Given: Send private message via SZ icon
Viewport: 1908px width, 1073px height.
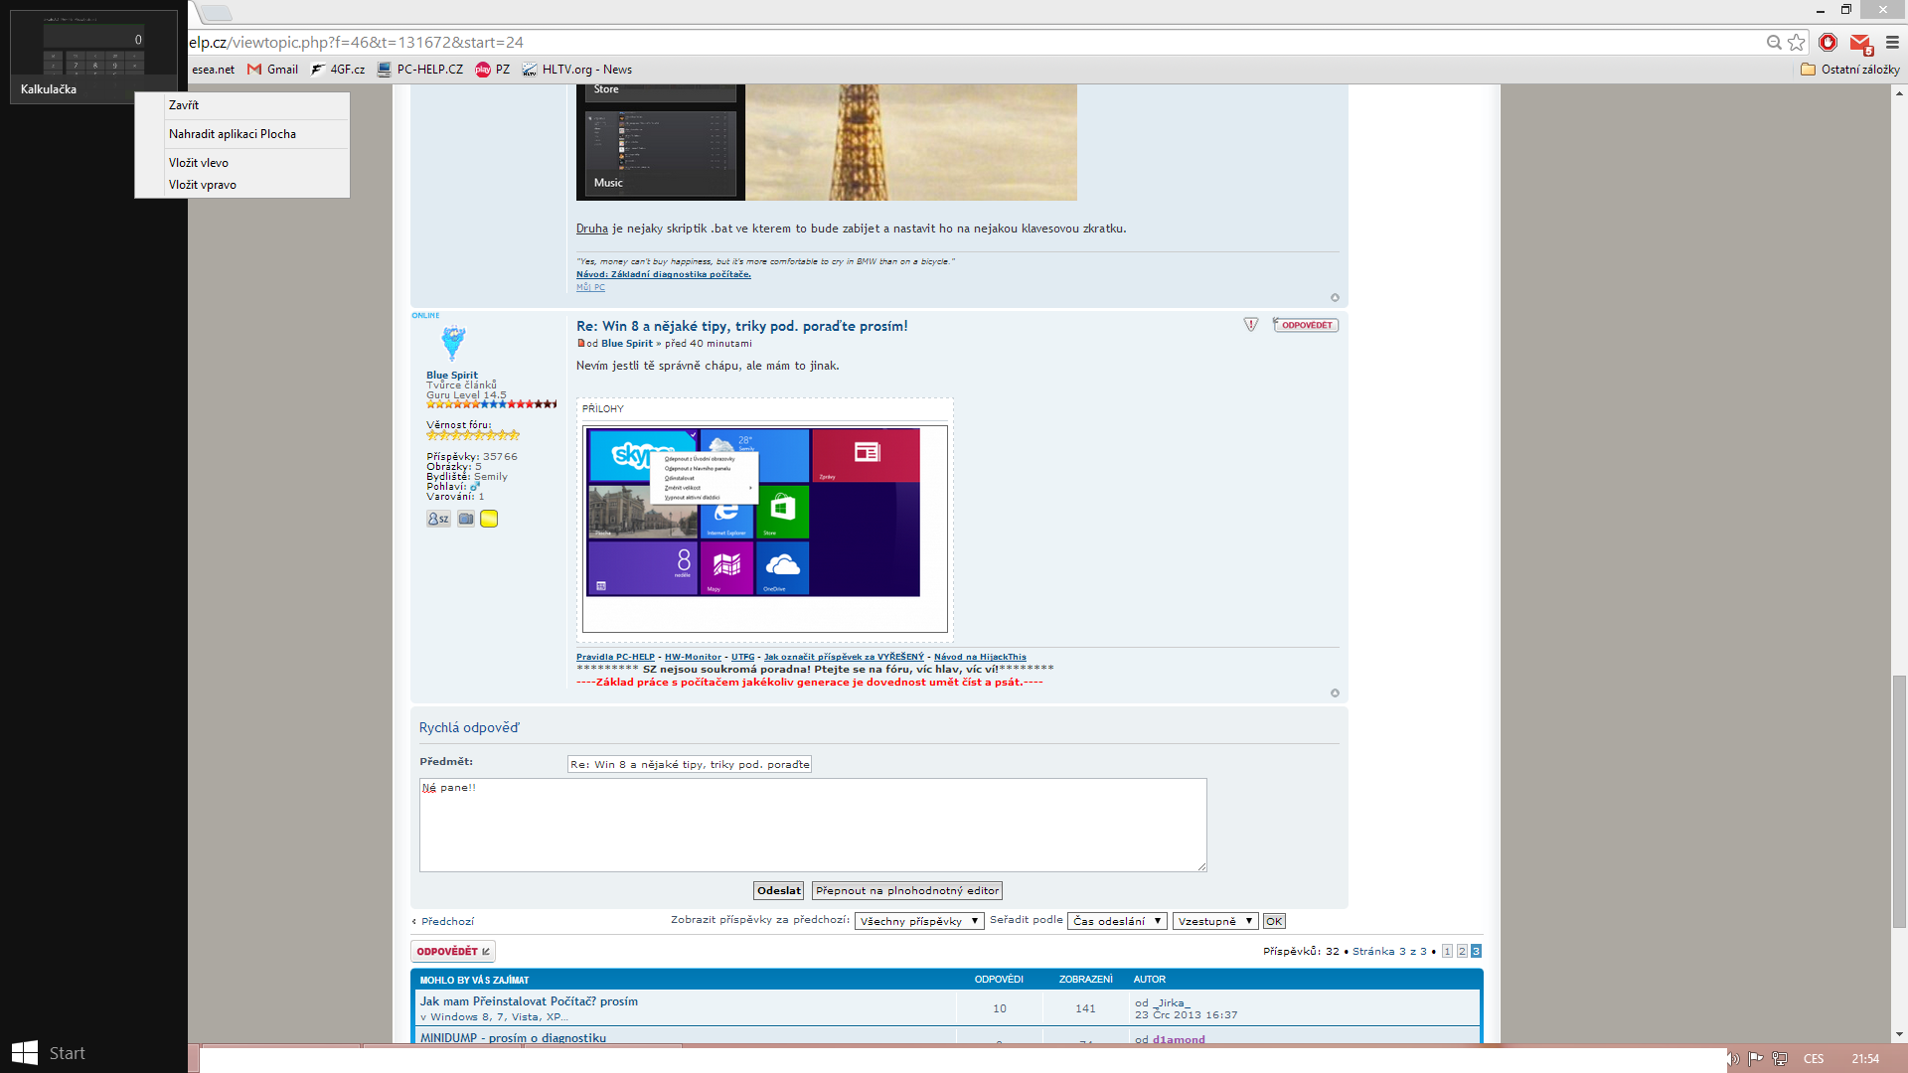Looking at the screenshot, I should [438, 519].
